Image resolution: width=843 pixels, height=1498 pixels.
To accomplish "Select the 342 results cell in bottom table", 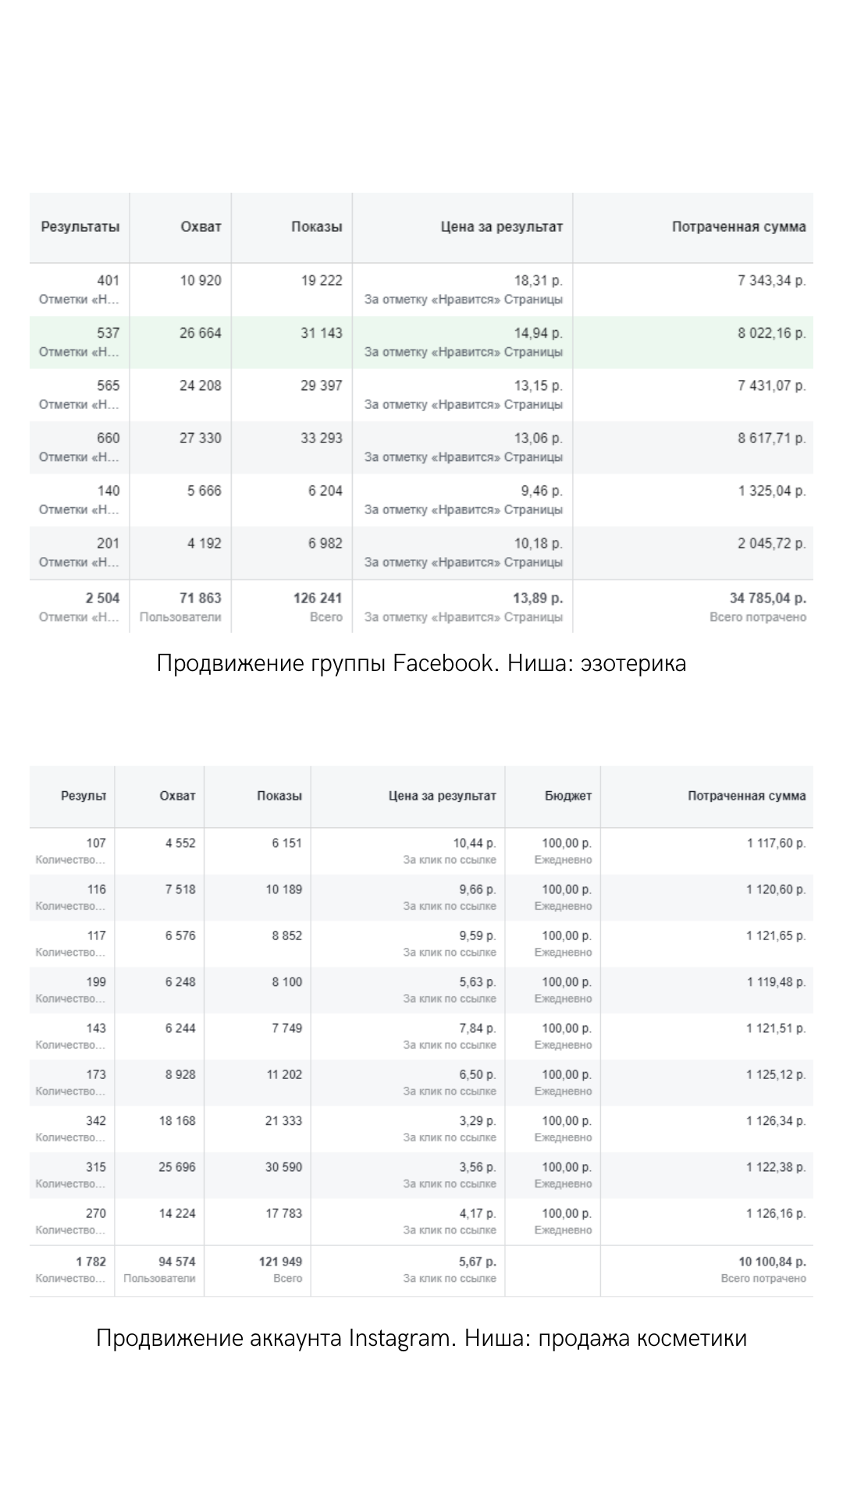I will pos(95,1121).
